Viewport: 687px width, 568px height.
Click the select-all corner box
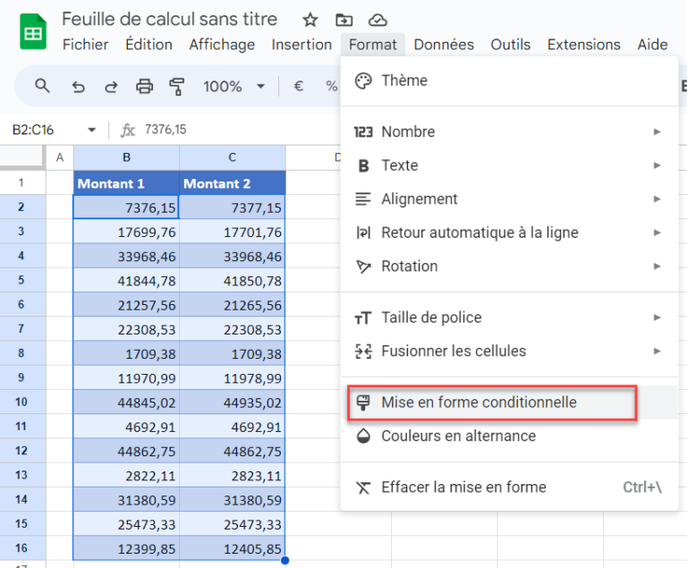(x=21, y=157)
